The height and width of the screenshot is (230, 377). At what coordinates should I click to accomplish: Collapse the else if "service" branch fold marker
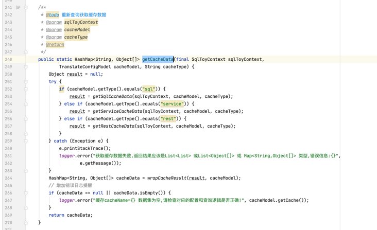[x=26, y=104]
